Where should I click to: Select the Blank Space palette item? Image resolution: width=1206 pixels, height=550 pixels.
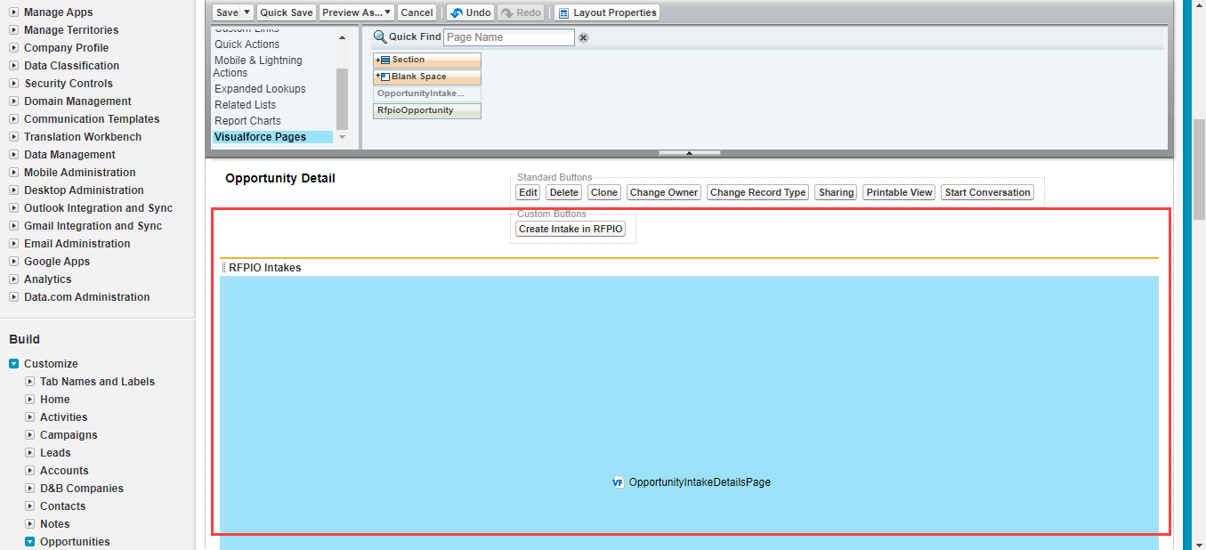427,77
